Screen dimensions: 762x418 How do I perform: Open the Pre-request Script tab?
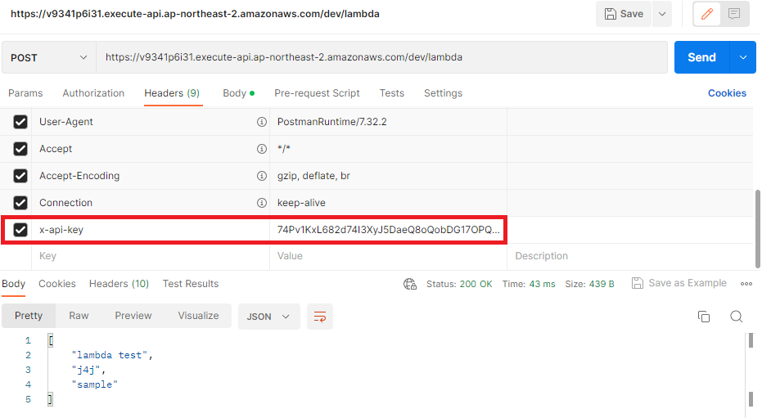point(317,93)
